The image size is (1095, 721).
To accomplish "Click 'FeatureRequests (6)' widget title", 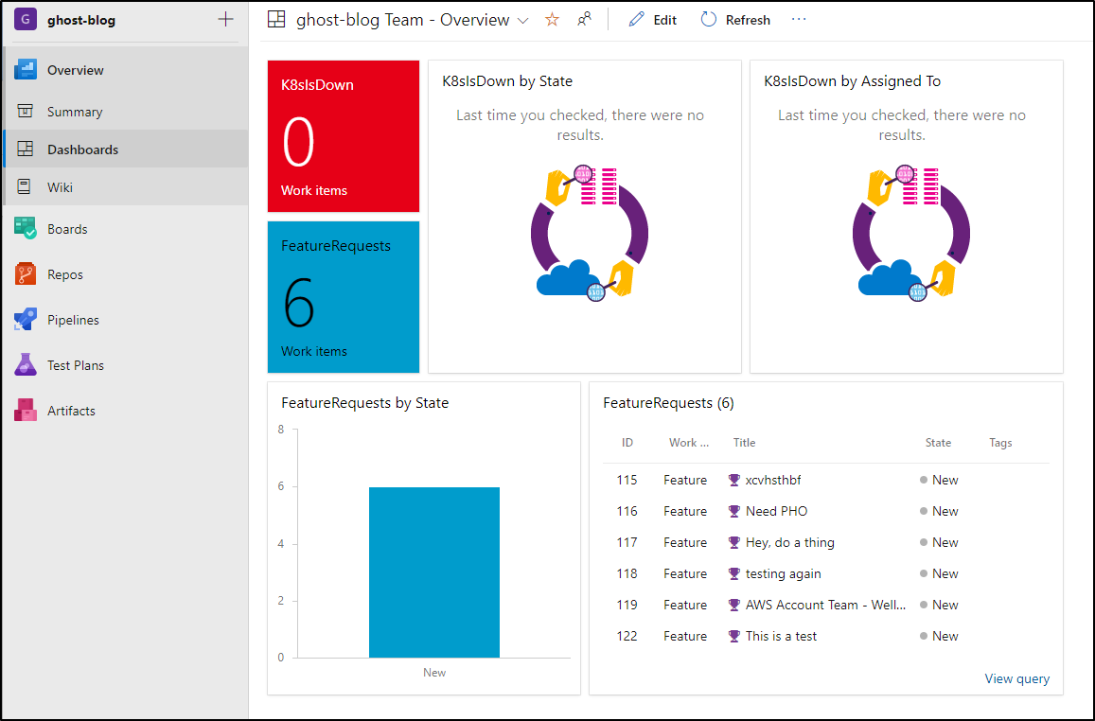I will pos(668,403).
